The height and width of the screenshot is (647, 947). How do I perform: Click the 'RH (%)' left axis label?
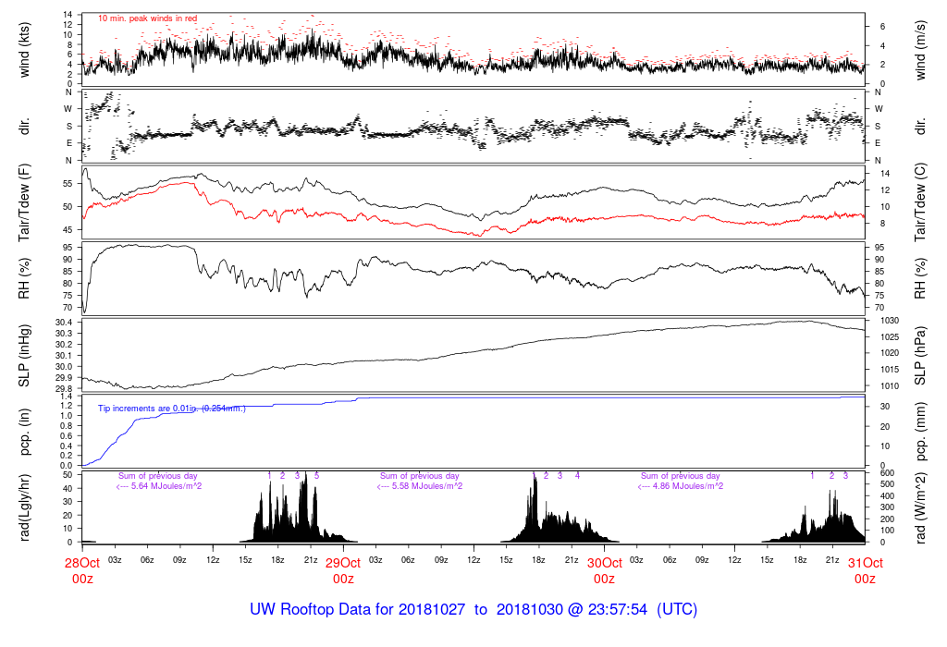pos(24,278)
